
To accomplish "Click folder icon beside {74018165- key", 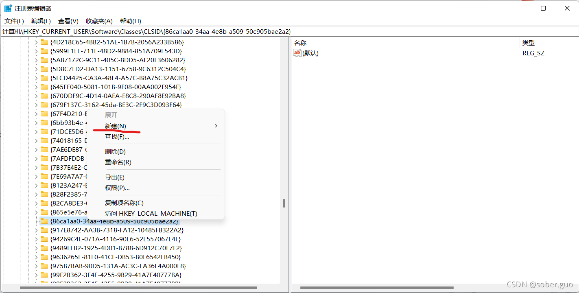I will point(44,140).
